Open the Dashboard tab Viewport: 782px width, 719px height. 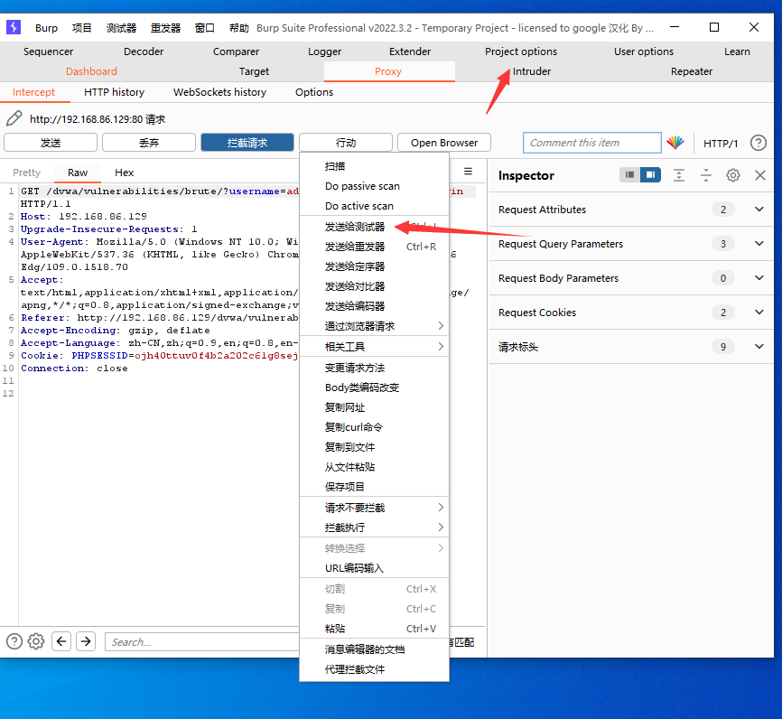(x=91, y=71)
